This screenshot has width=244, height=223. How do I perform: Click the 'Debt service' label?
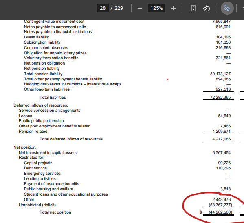[35, 168]
